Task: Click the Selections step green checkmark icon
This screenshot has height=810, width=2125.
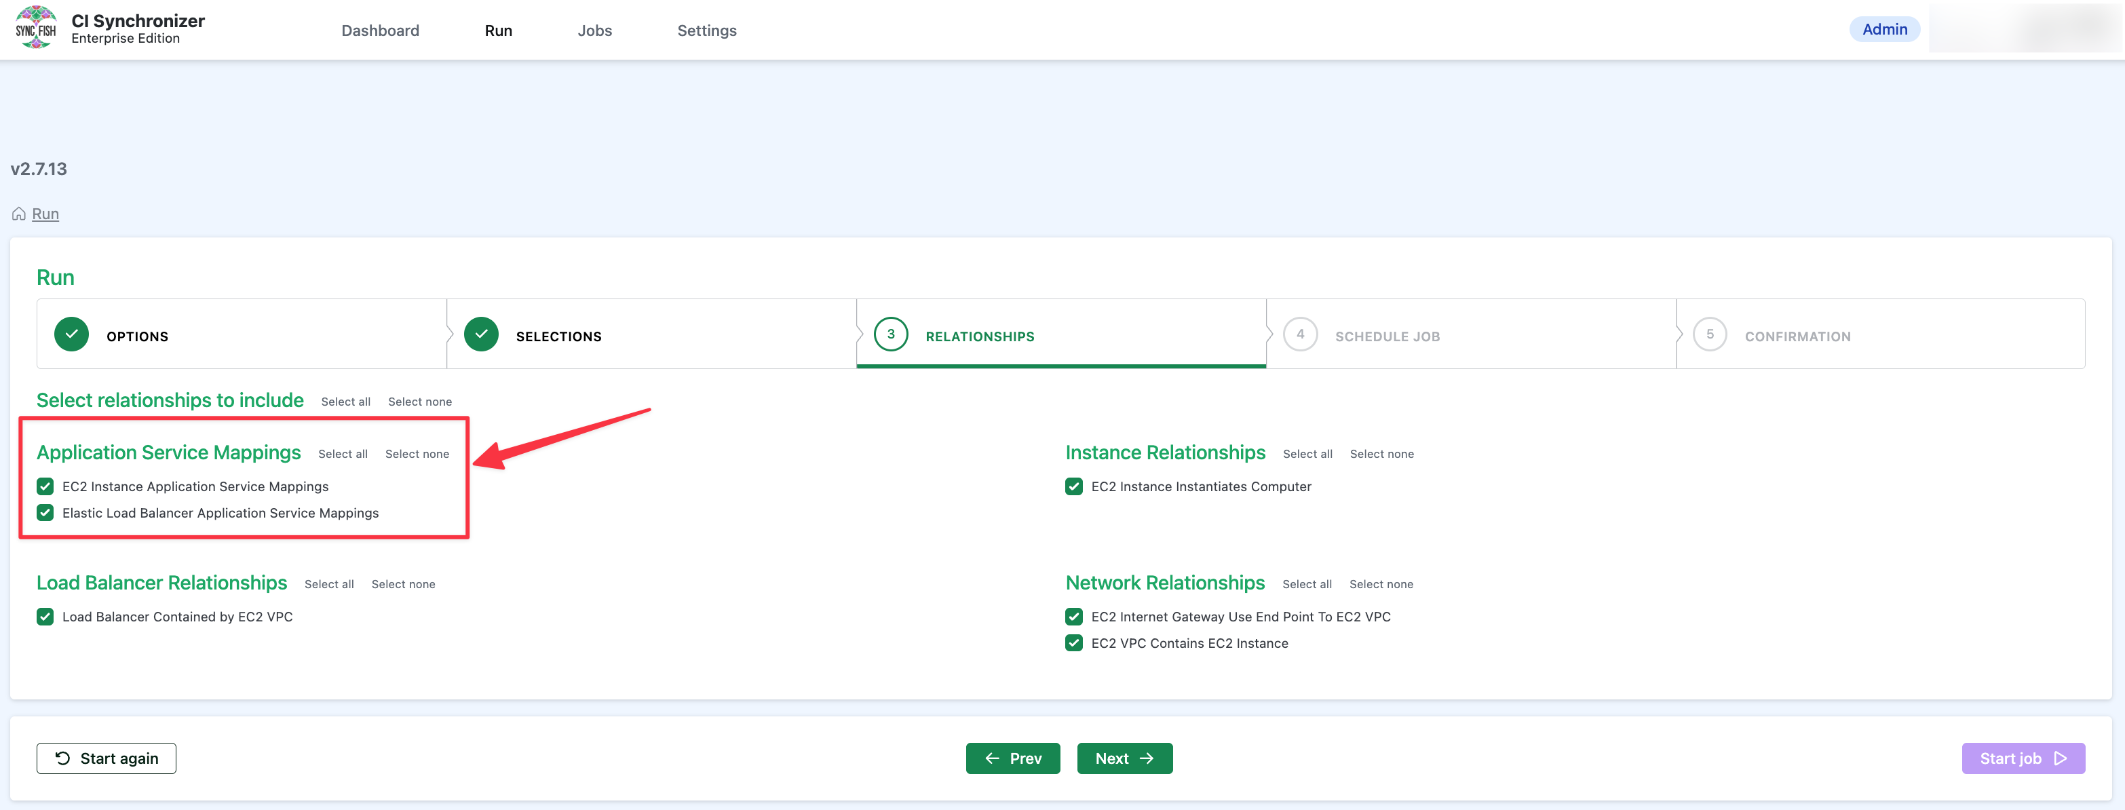Action: pos(481,334)
